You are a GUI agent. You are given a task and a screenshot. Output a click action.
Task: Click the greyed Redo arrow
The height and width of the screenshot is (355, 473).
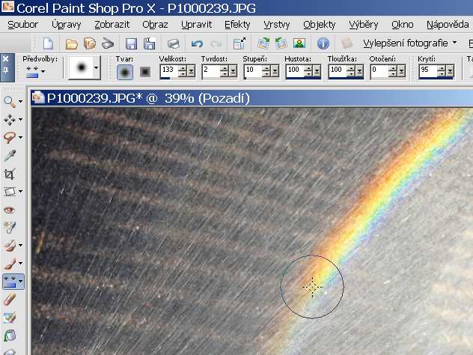tap(216, 43)
